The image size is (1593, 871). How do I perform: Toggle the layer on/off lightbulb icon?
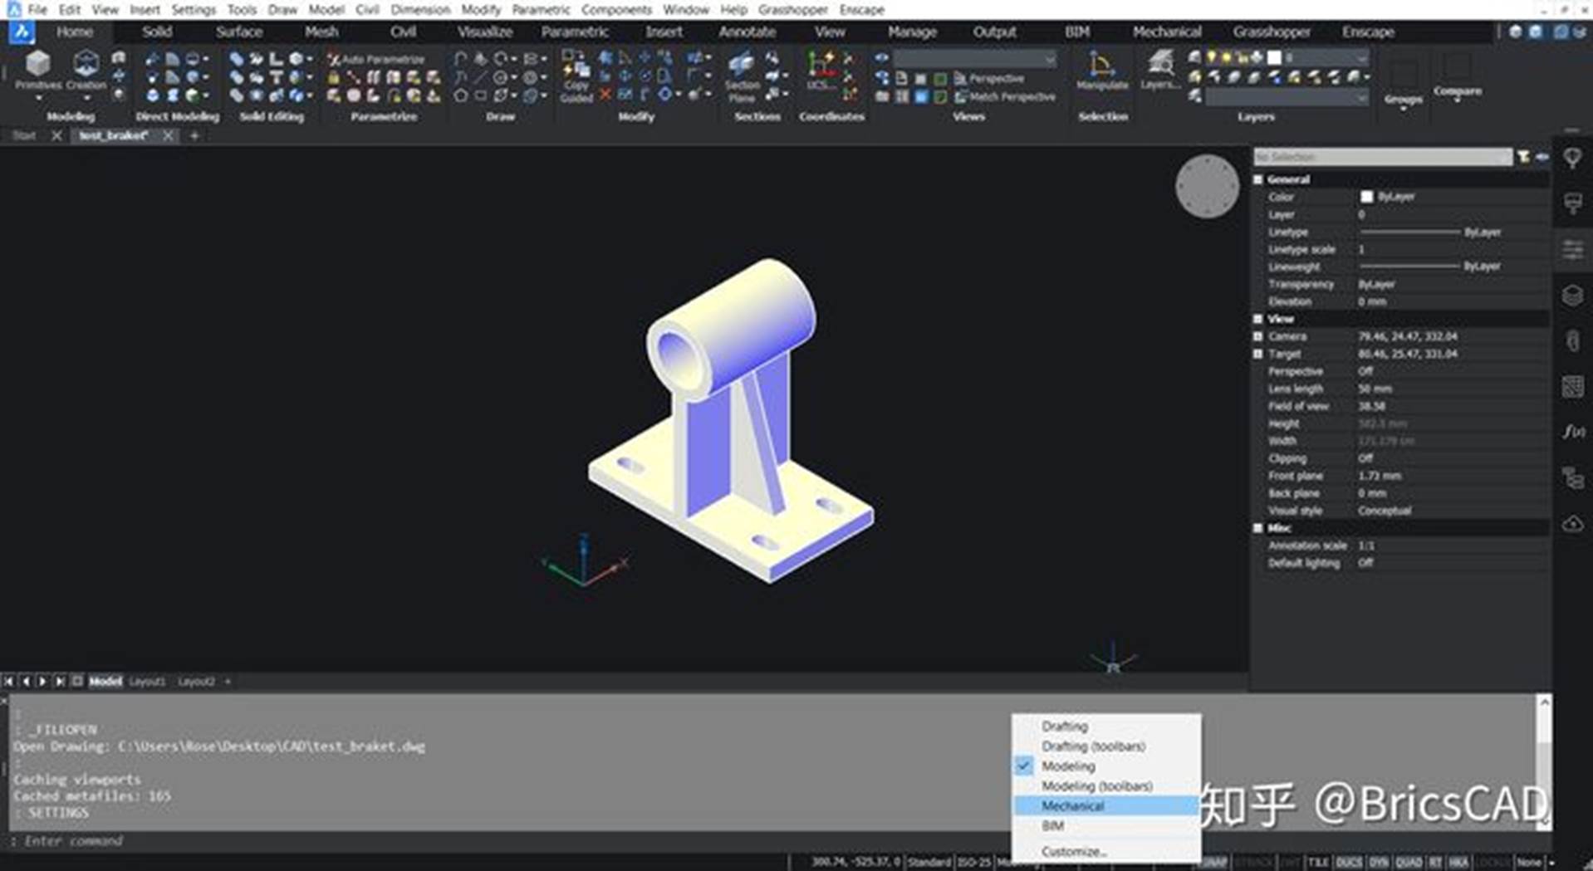1212,57
